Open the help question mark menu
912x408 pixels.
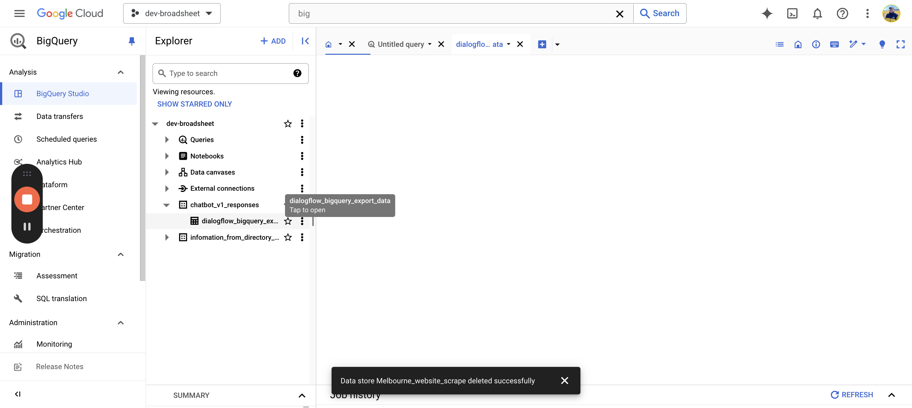click(x=842, y=13)
